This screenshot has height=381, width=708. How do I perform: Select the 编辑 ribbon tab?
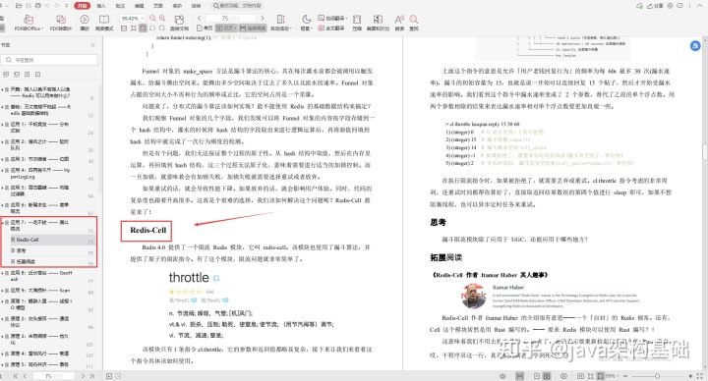point(139,6)
